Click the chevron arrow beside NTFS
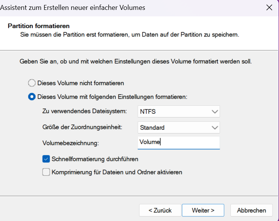 coord(215,112)
